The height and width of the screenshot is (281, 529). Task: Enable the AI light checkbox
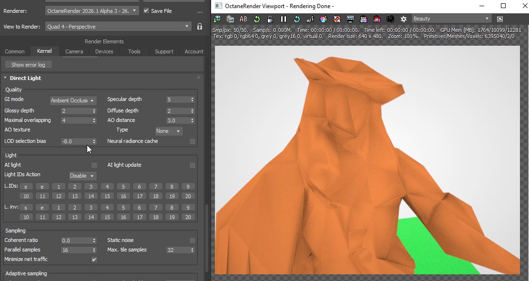[94, 165]
